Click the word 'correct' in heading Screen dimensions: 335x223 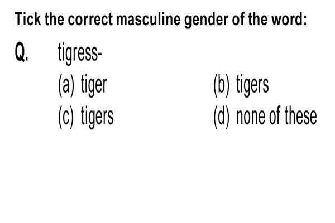point(90,20)
